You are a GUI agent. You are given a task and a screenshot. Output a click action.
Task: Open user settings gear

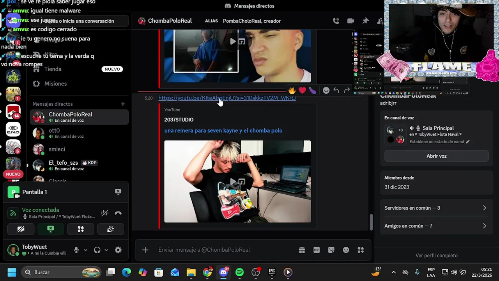tap(118, 250)
